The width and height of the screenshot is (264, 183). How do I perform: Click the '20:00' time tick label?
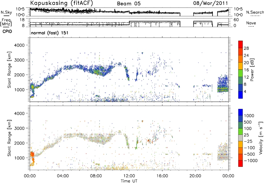tap(195, 176)
